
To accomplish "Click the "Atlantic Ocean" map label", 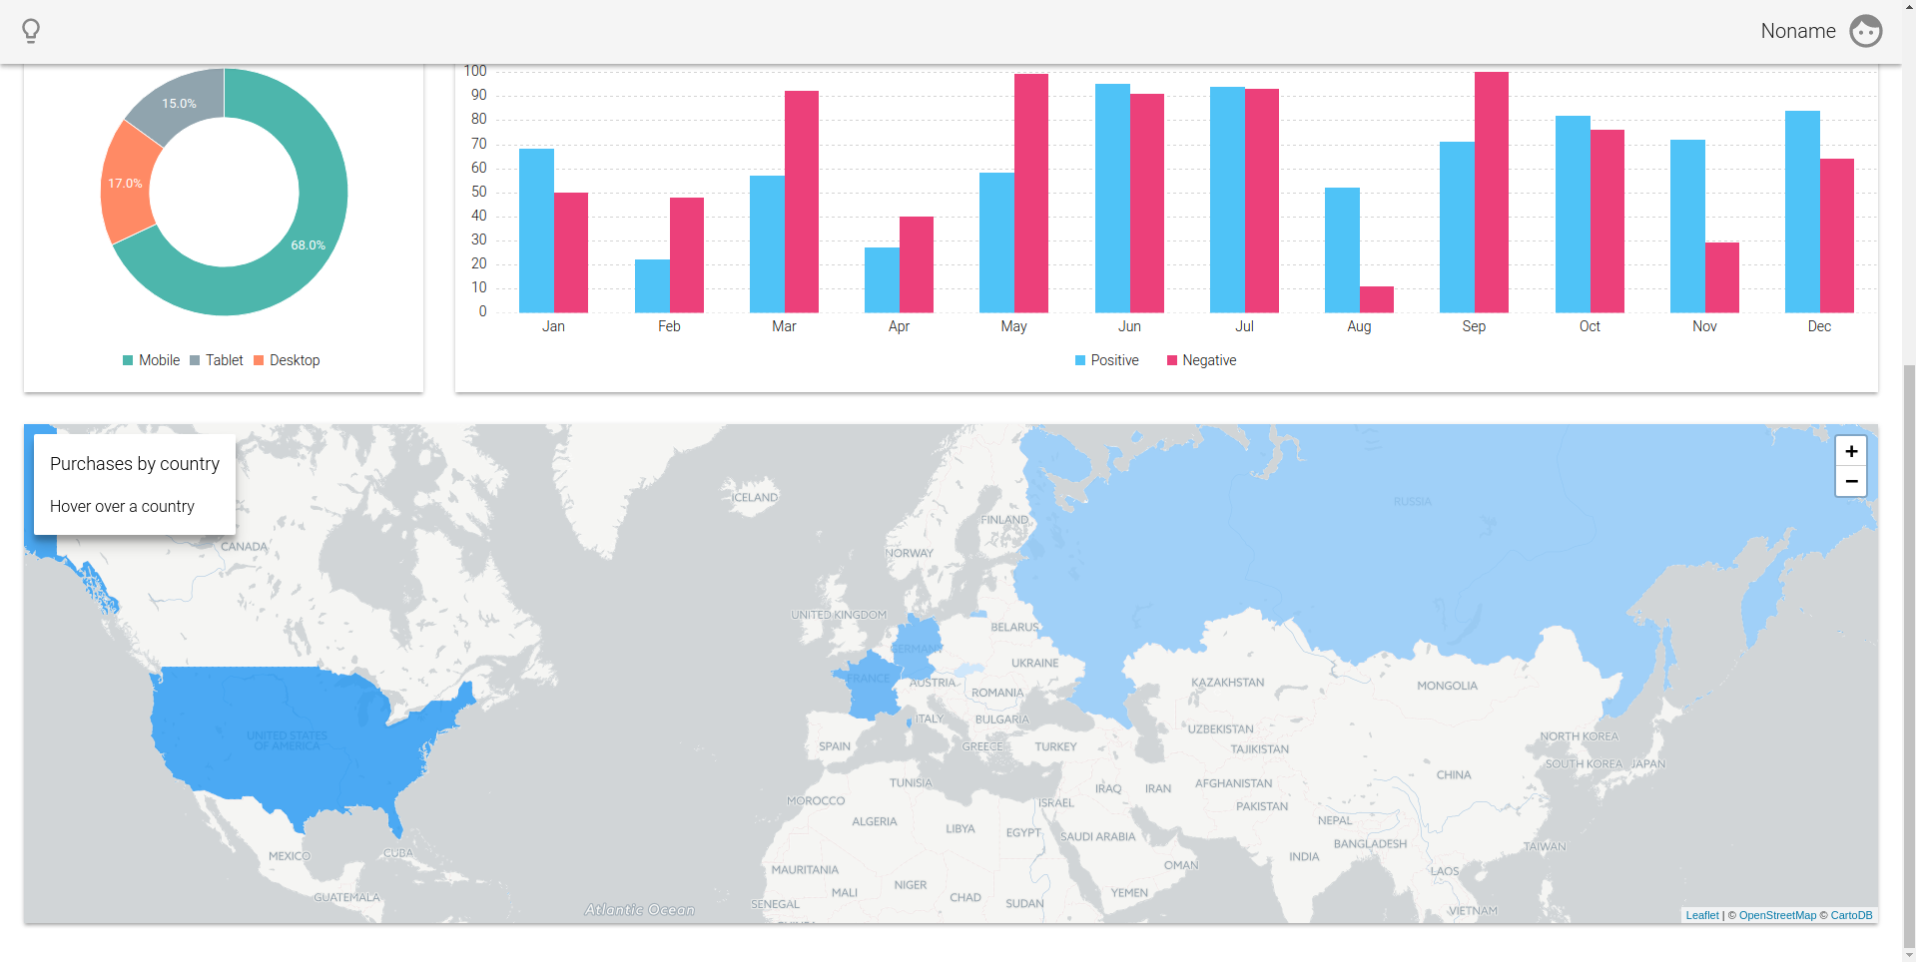I will coord(640,910).
